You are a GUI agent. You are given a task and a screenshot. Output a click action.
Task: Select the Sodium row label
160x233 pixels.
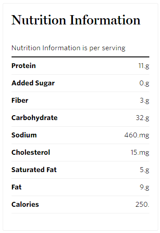pyautogui.click(x=24, y=135)
